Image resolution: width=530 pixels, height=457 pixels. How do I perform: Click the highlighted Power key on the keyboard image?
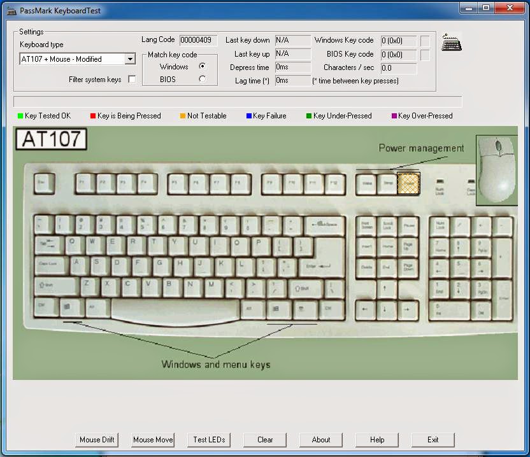click(x=409, y=183)
